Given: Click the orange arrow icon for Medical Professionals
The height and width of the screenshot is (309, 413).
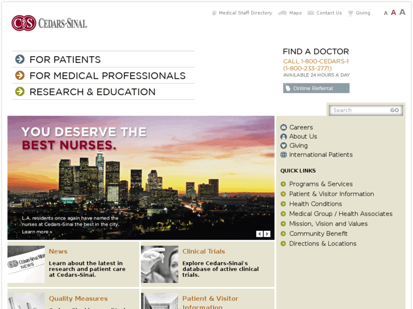Looking at the screenshot, I should (x=20, y=75).
